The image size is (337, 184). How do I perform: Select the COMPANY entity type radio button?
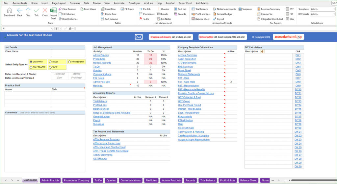(31, 62)
